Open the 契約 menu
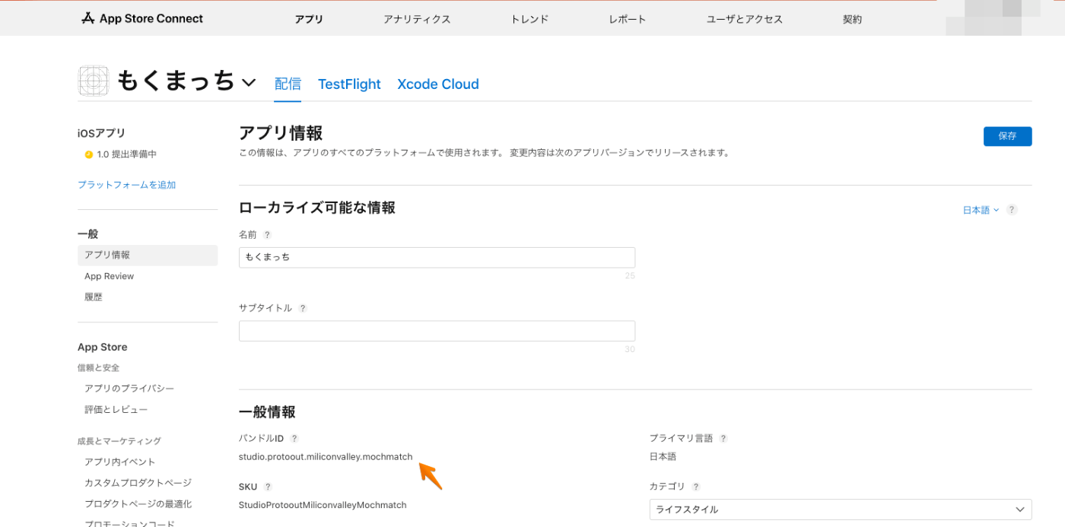Viewport: 1065px width, 527px height. (852, 19)
